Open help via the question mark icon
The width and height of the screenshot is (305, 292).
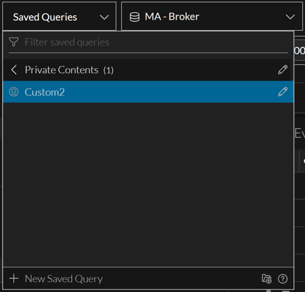click(283, 279)
